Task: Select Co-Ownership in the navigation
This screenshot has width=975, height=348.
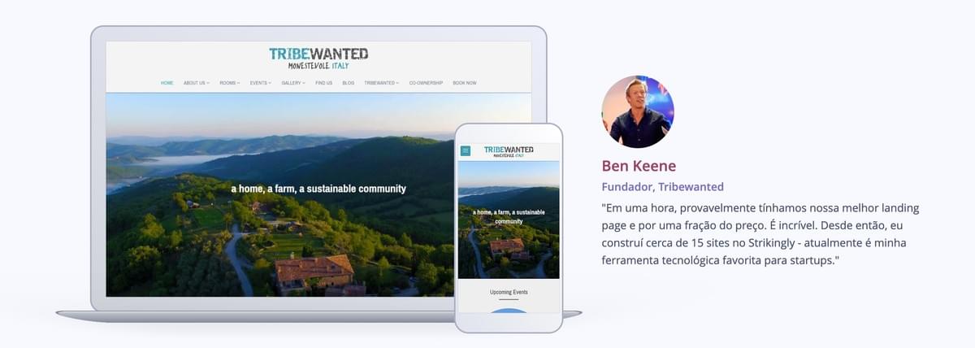Action: click(x=426, y=83)
